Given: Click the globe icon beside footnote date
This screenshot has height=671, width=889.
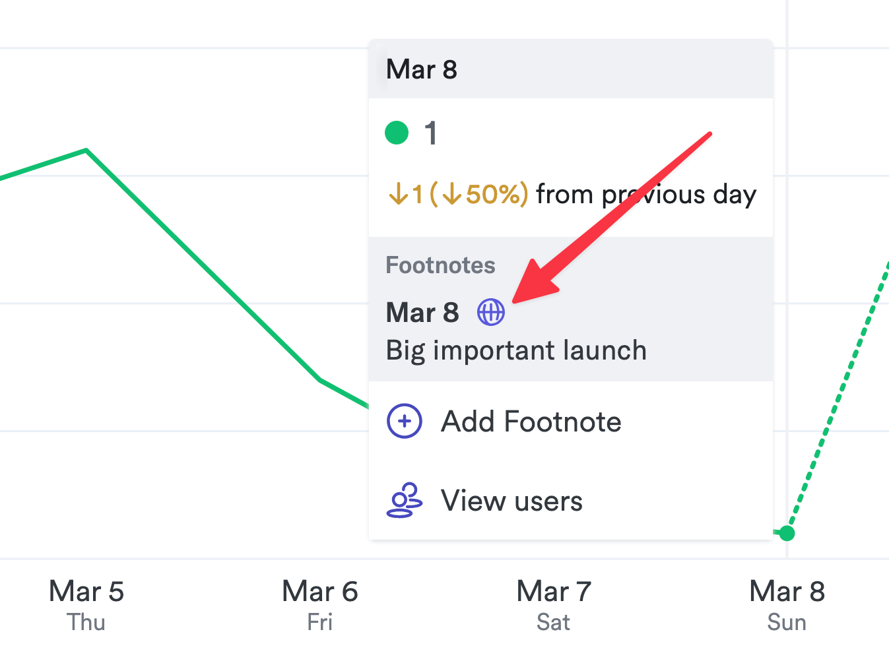Looking at the screenshot, I should tap(491, 312).
